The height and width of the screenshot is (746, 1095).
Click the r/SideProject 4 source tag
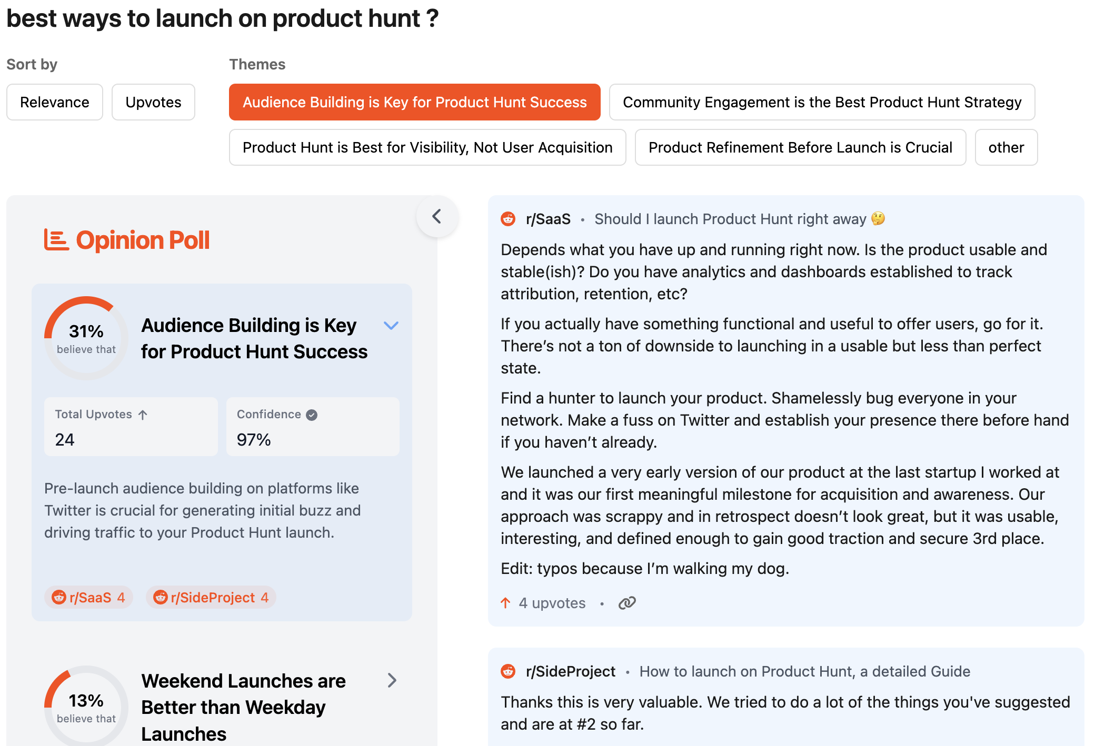click(x=211, y=598)
